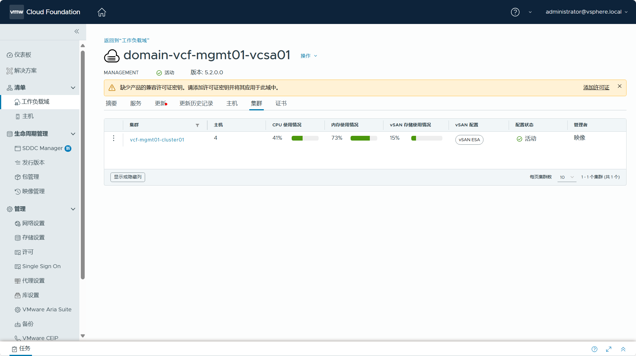Open the 操作 actions dropdown
The height and width of the screenshot is (356, 636).
[x=309, y=56]
